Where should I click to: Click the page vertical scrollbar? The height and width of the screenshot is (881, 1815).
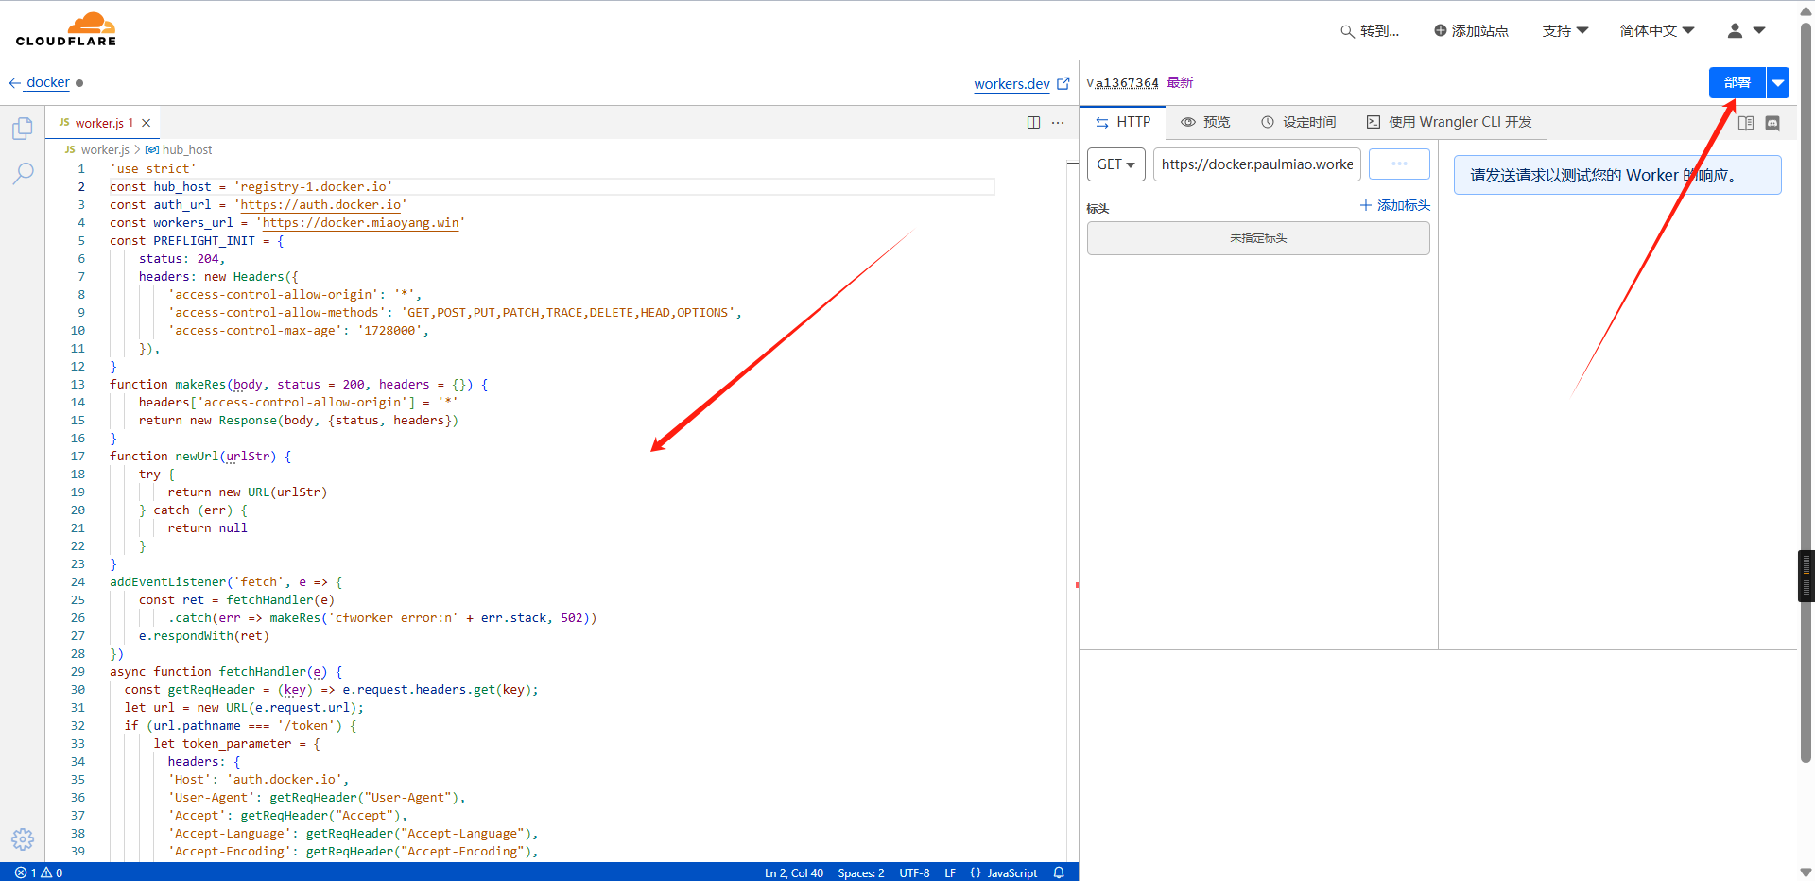click(1806, 392)
